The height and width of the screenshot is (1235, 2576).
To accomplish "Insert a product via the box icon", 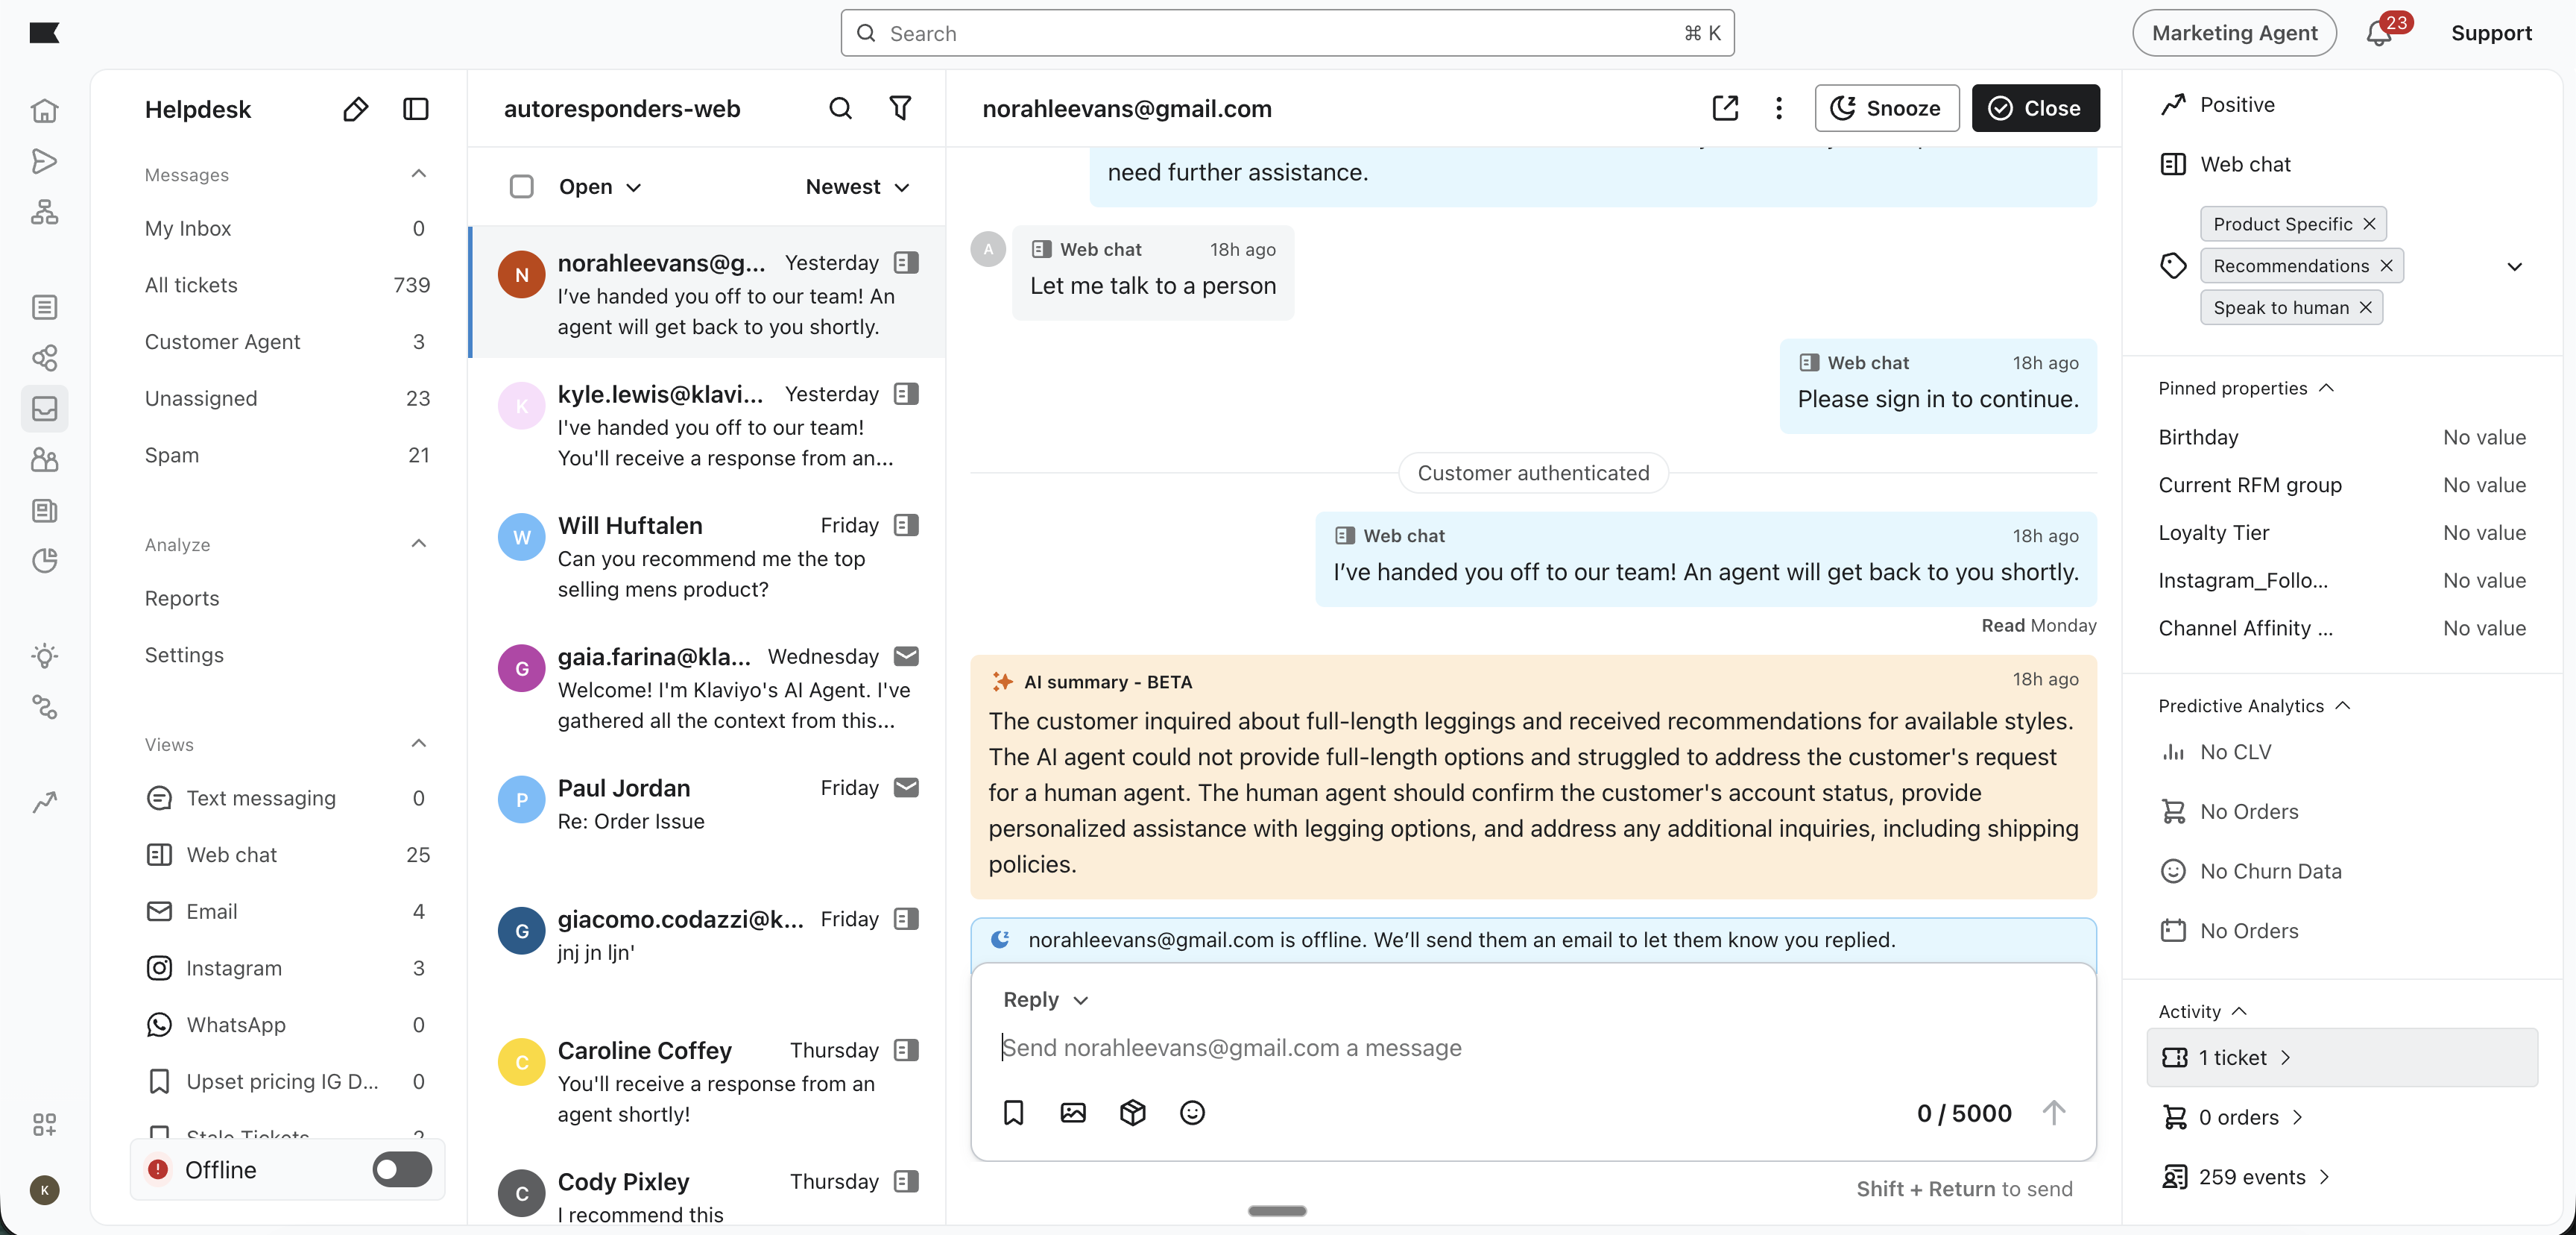I will pyautogui.click(x=1132, y=1113).
